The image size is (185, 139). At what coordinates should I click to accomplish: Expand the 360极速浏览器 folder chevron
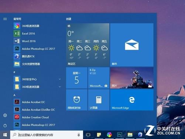pos(60,87)
